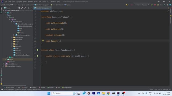Click the red Debug bug icon
The image size is (172, 96).
click(x=155, y=5)
